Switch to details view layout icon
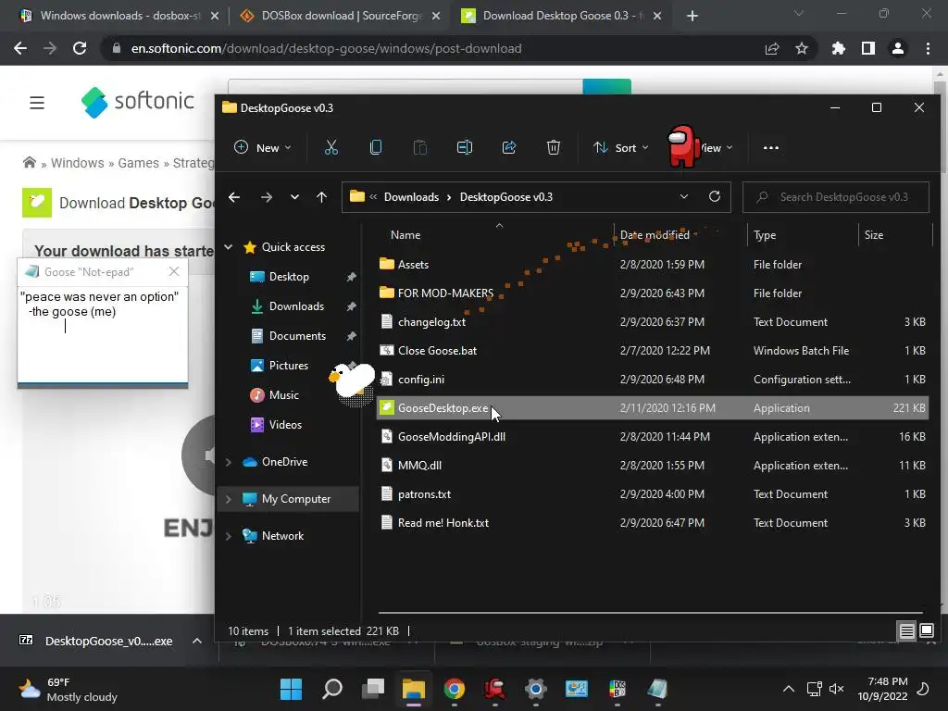This screenshot has width=948, height=711. (907, 631)
